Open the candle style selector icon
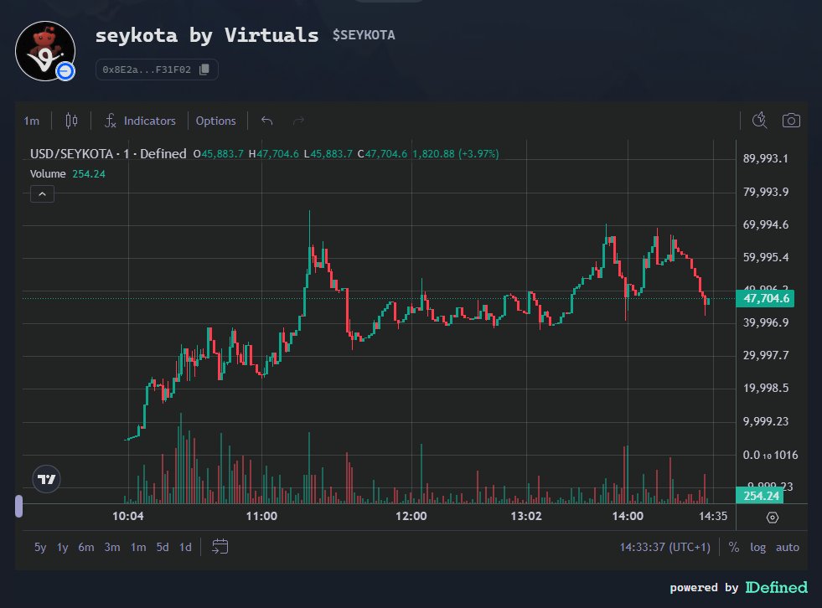This screenshot has height=608, width=822. click(x=70, y=121)
